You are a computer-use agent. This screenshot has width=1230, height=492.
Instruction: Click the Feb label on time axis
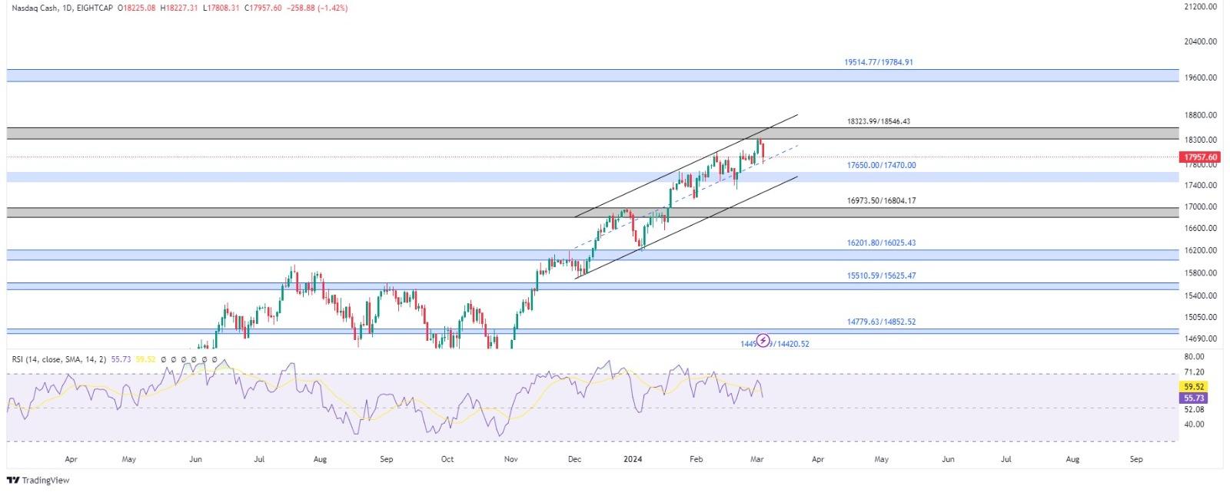696,460
